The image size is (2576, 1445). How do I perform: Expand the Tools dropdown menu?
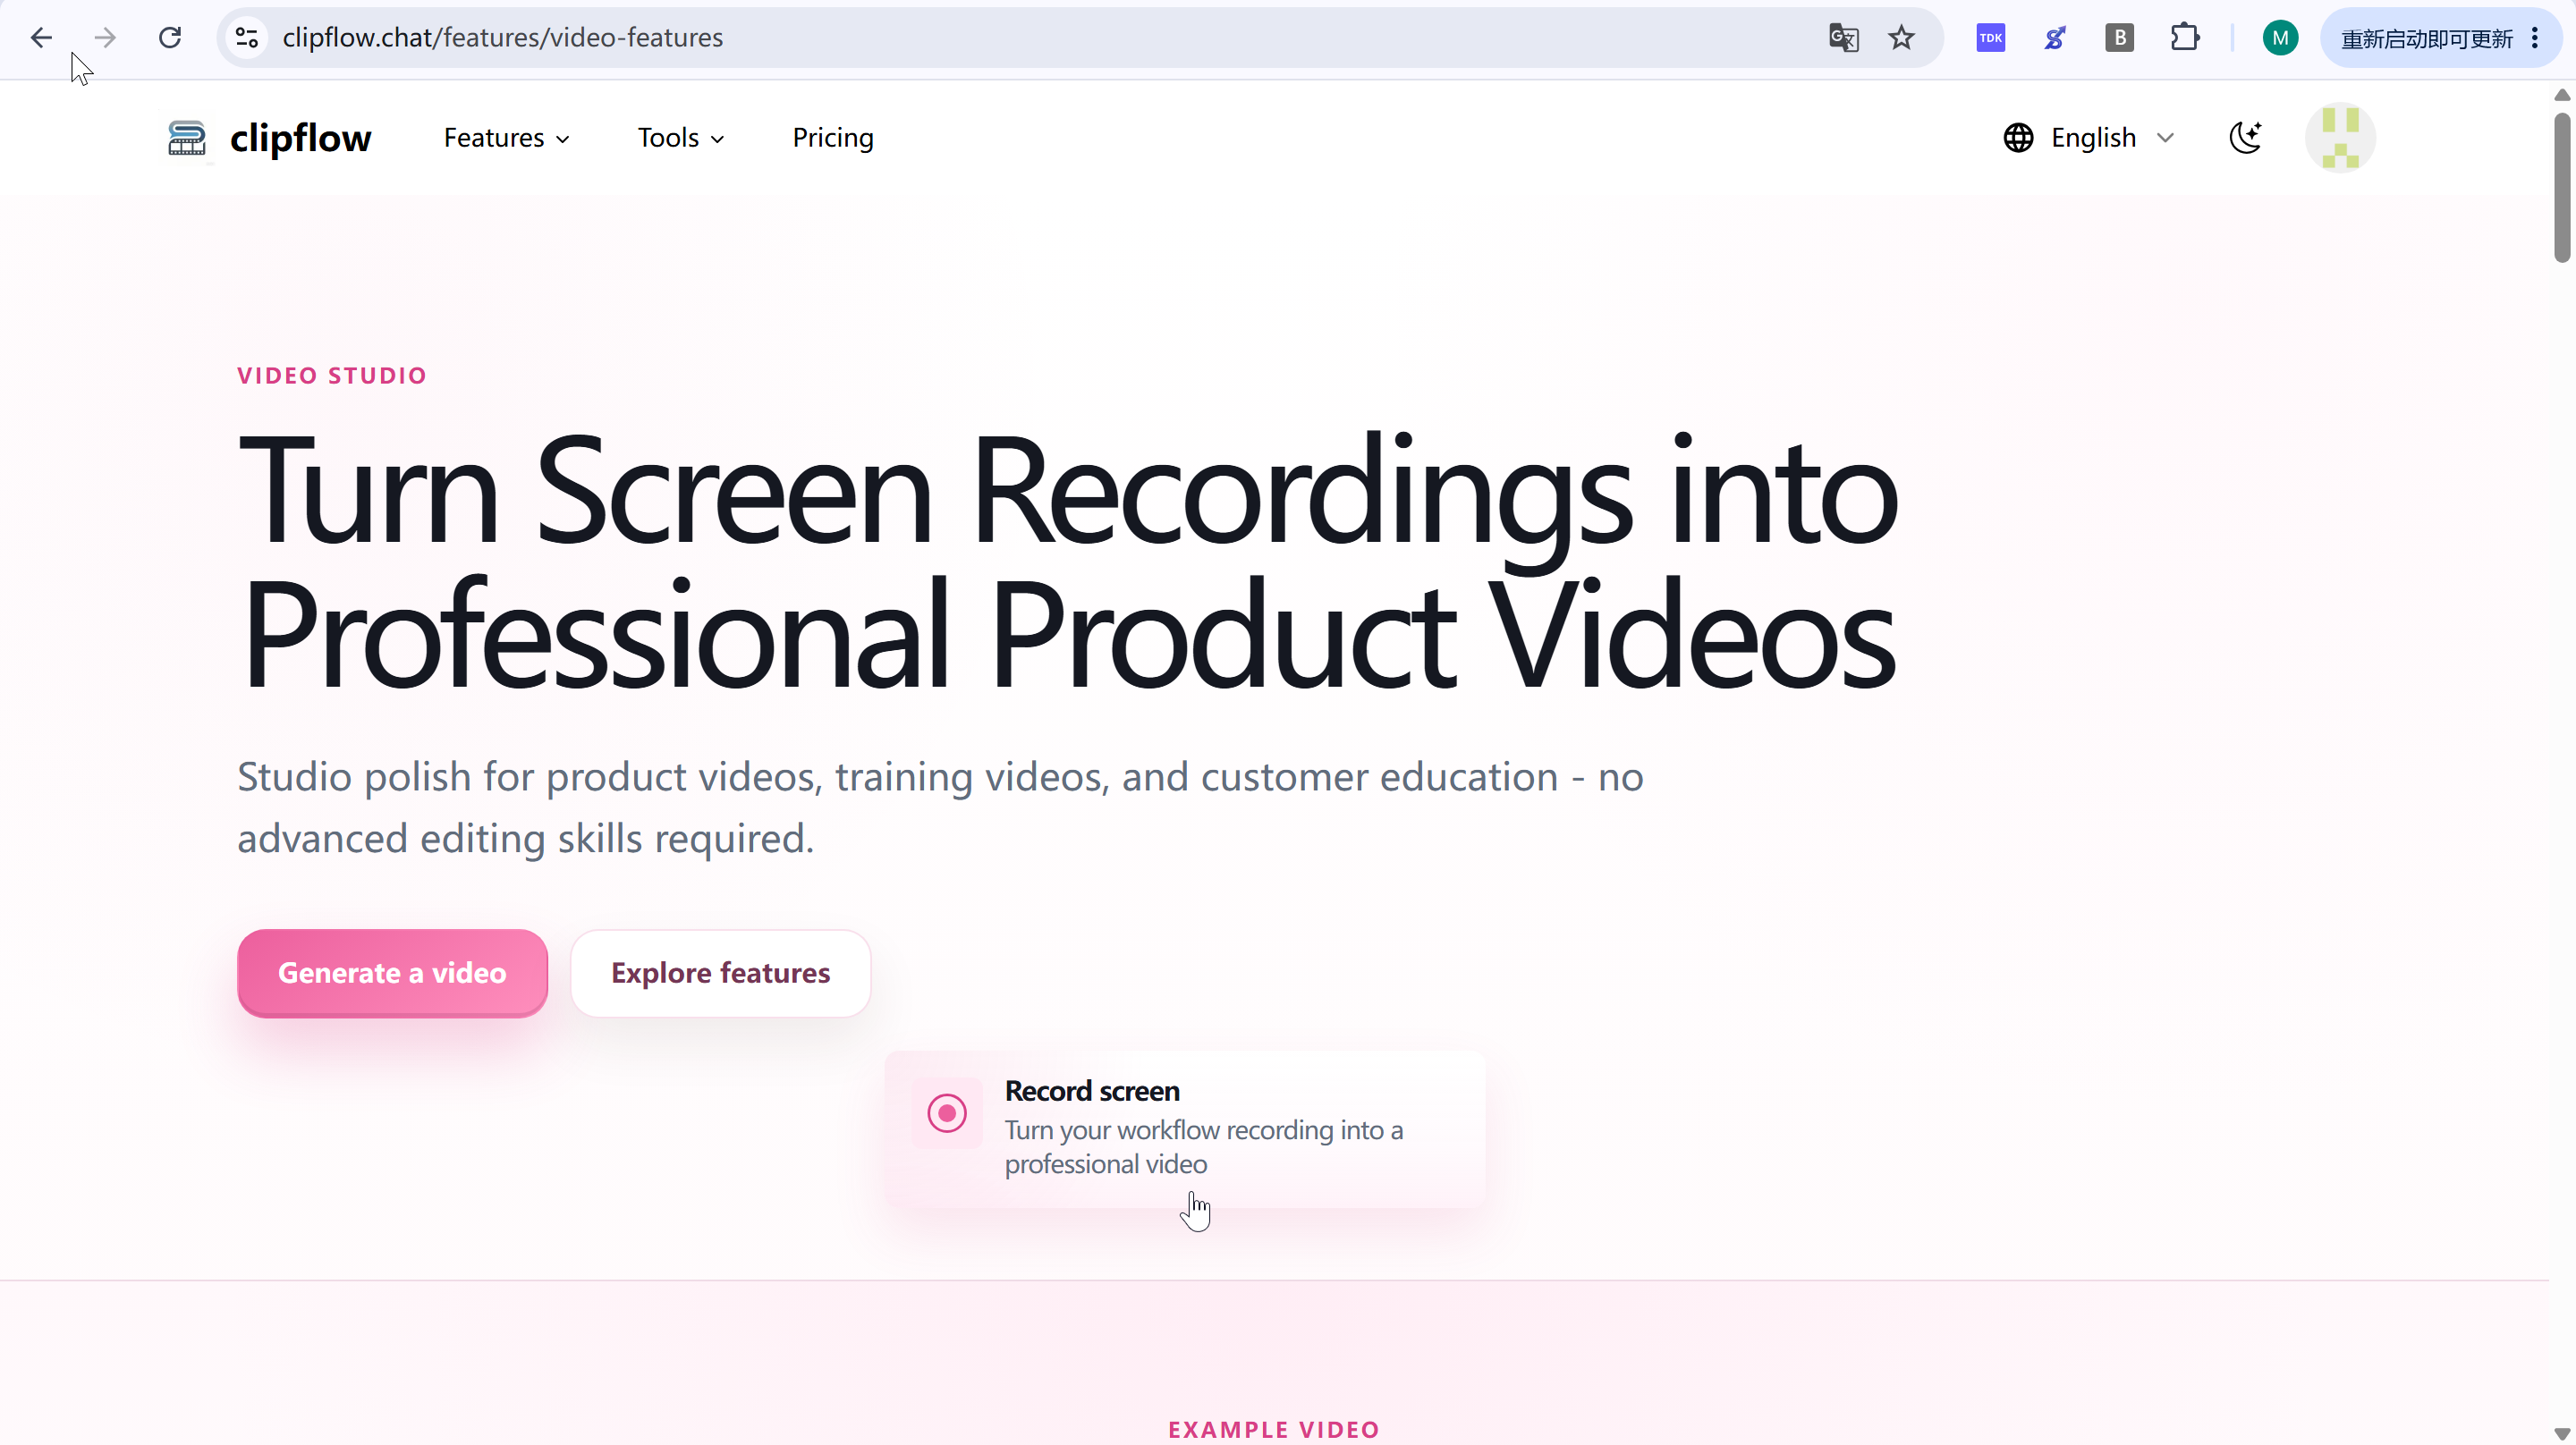(x=681, y=138)
